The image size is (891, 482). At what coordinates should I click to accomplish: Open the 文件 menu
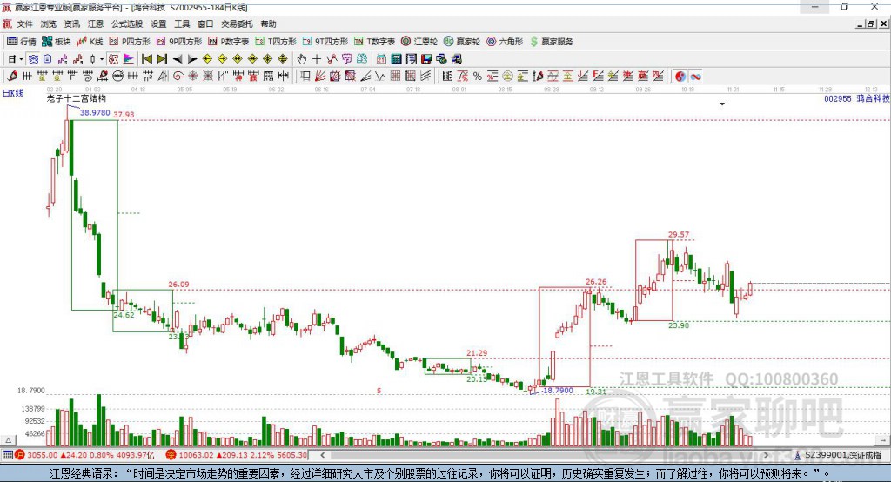[24, 23]
